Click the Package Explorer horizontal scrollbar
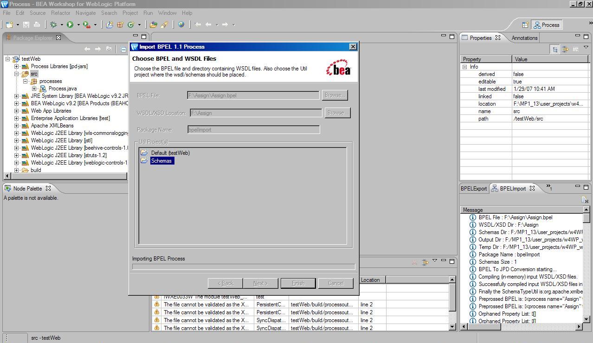Image resolution: width=593 pixels, height=343 pixels. tap(65, 176)
